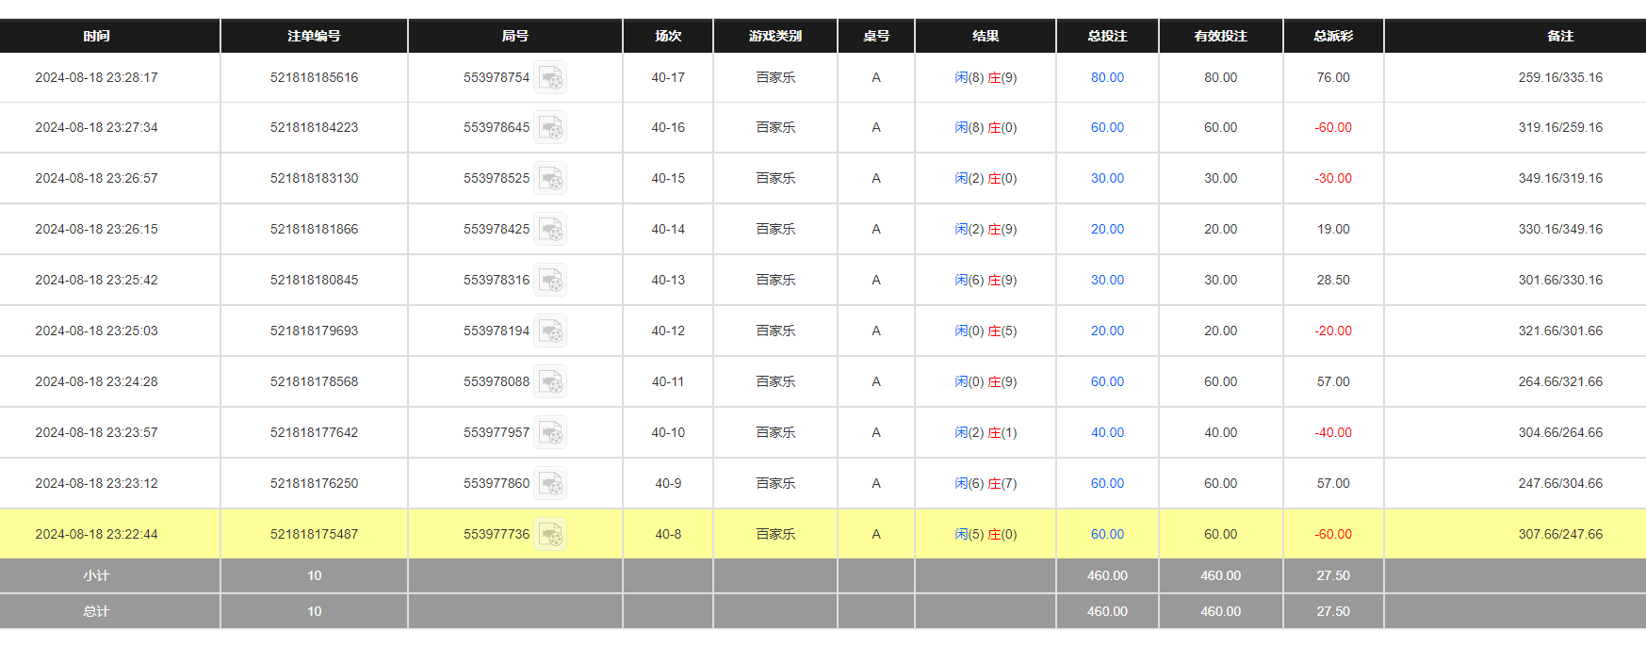Open video replay icon for round 553978754
The height and width of the screenshot is (662, 1646).
[x=550, y=78]
